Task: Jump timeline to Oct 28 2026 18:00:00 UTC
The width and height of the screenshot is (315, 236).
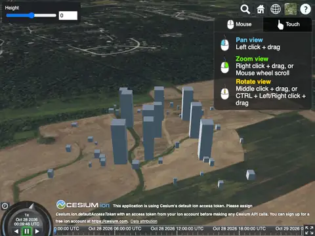Action: [240, 229]
